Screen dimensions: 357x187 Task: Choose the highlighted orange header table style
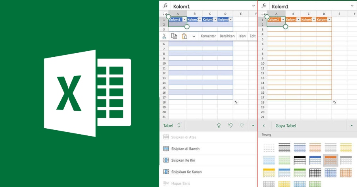coord(330,160)
